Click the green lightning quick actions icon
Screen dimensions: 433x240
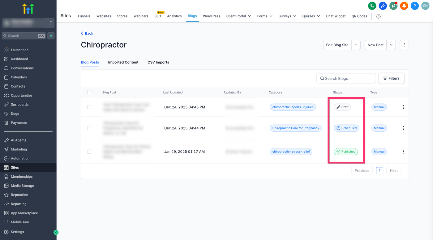[51, 36]
